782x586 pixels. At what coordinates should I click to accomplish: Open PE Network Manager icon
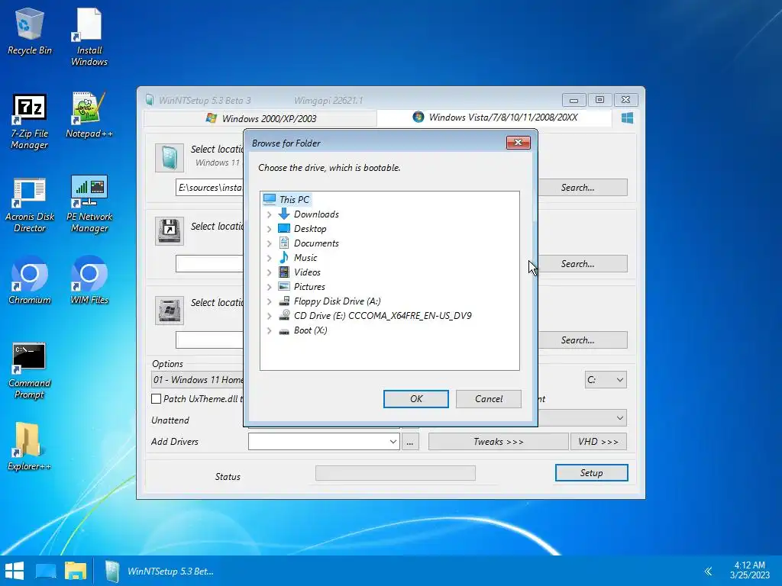click(89, 204)
